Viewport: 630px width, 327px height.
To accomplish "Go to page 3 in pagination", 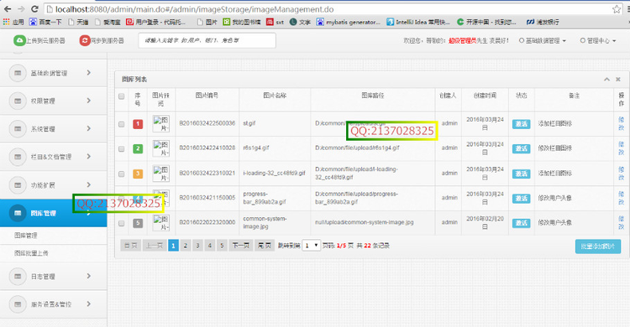I will pos(197,246).
